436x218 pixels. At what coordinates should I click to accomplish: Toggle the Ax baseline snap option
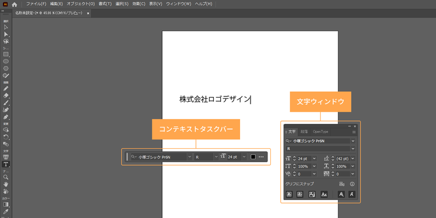tap(324, 194)
